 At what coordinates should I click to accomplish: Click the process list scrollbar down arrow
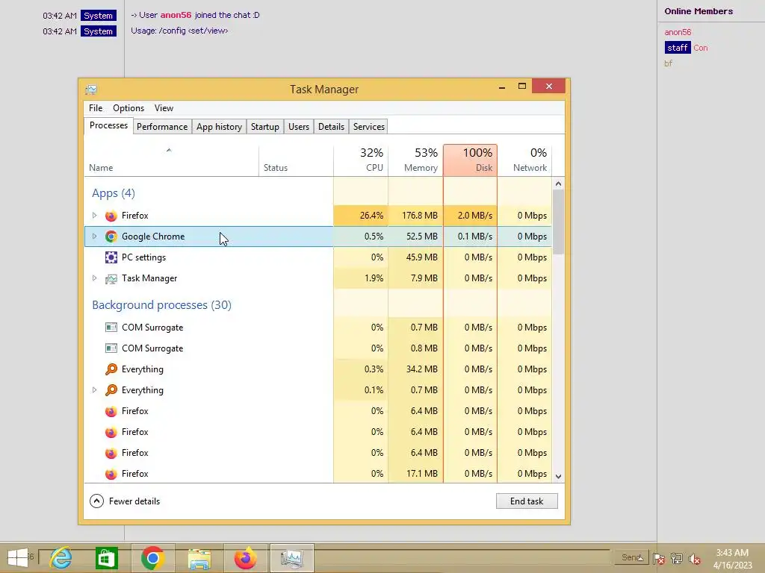coord(559,477)
